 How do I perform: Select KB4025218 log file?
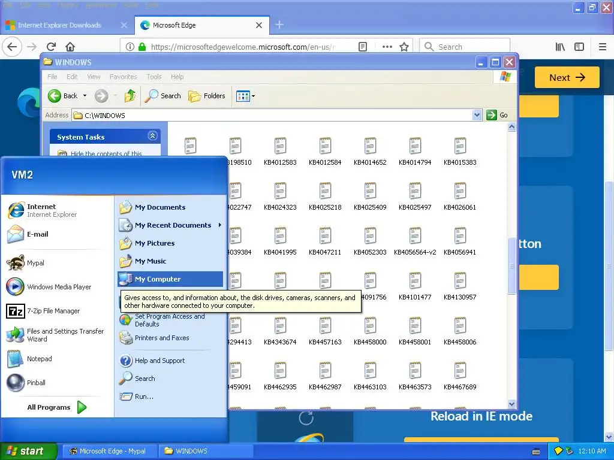coord(325,196)
